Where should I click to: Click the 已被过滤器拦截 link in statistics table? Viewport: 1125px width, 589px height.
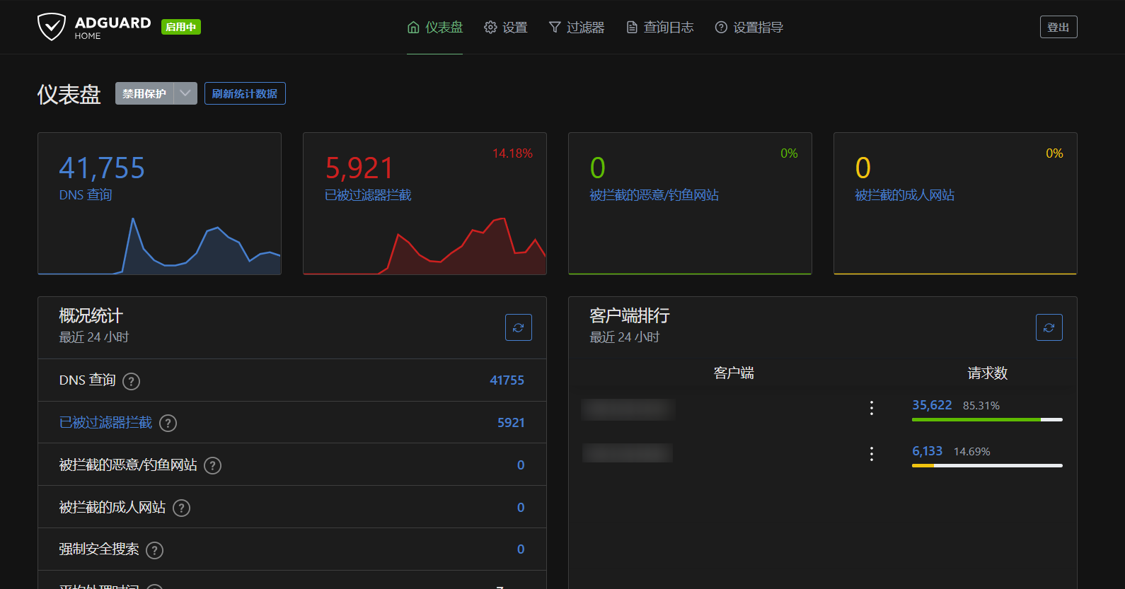coord(105,423)
